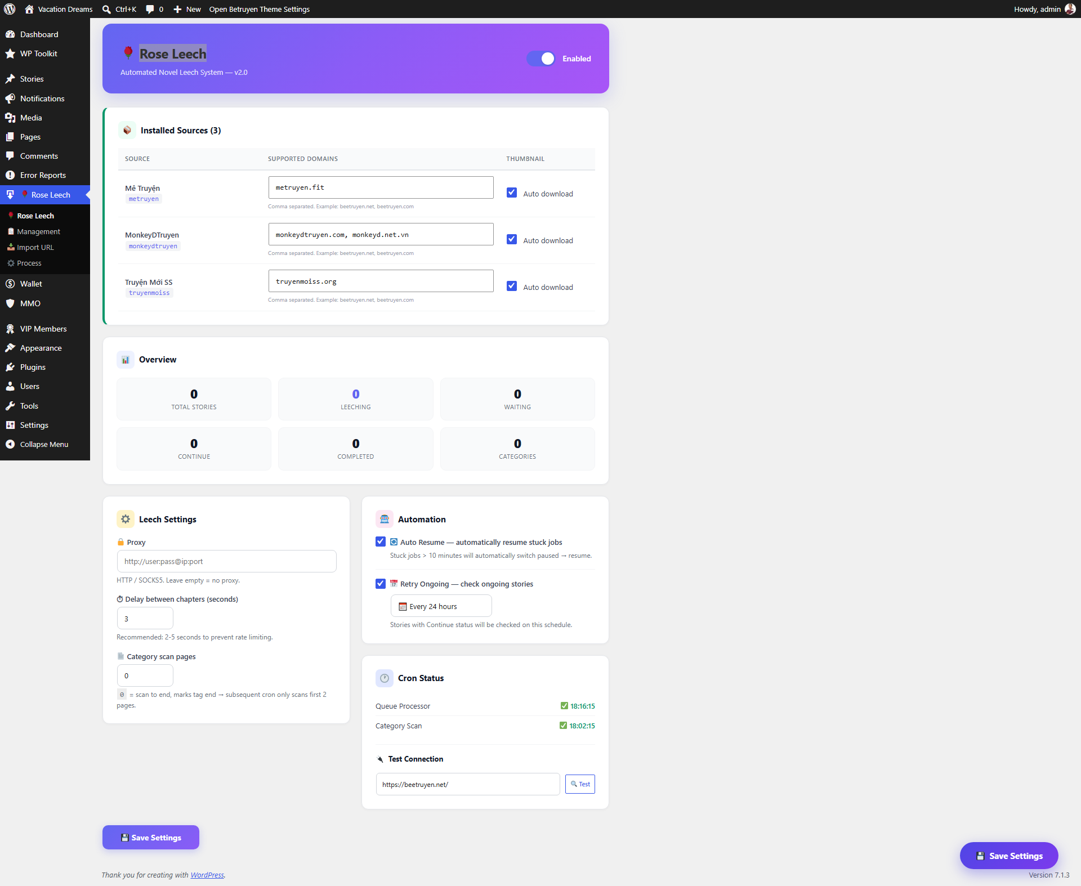Toggle the Rose Leech Enabled switch
Image resolution: width=1081 pixels, height=886 pixels.
[541, 59]
